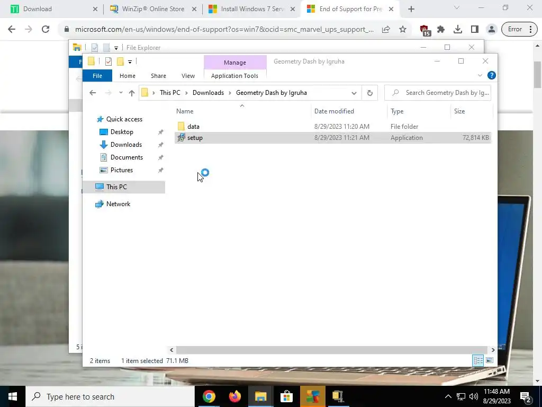
Task: Open the File tab in Explorer
Action: [97, 76]
